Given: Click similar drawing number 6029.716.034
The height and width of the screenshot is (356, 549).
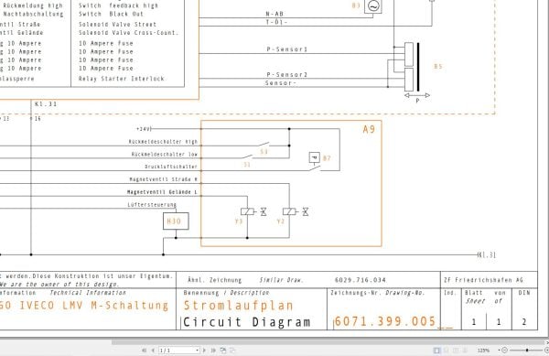Looking at the screenshot, I should 361,280.
